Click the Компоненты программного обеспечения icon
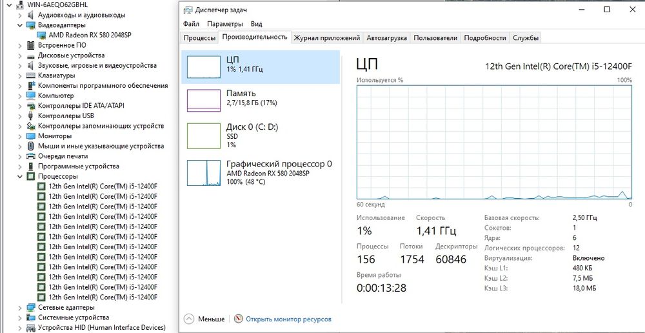The width and height of the screenshot is (645, 333). coord(30,86)
